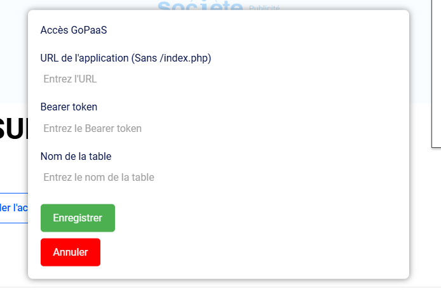Click the 'Bearer token' field label
441x302 pixels.
pyautogui.click(x=69, y=107)
